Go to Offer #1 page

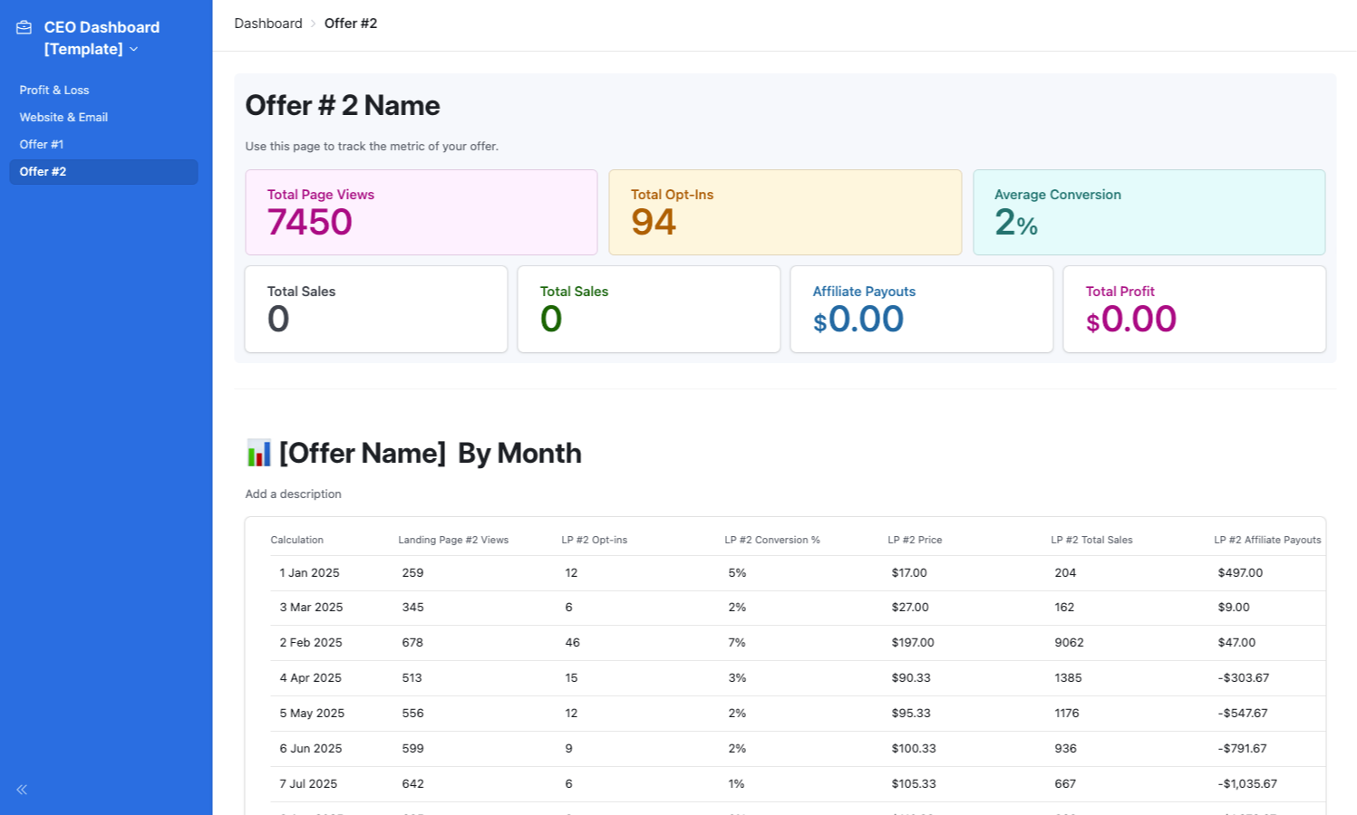(x=42, y=145)
